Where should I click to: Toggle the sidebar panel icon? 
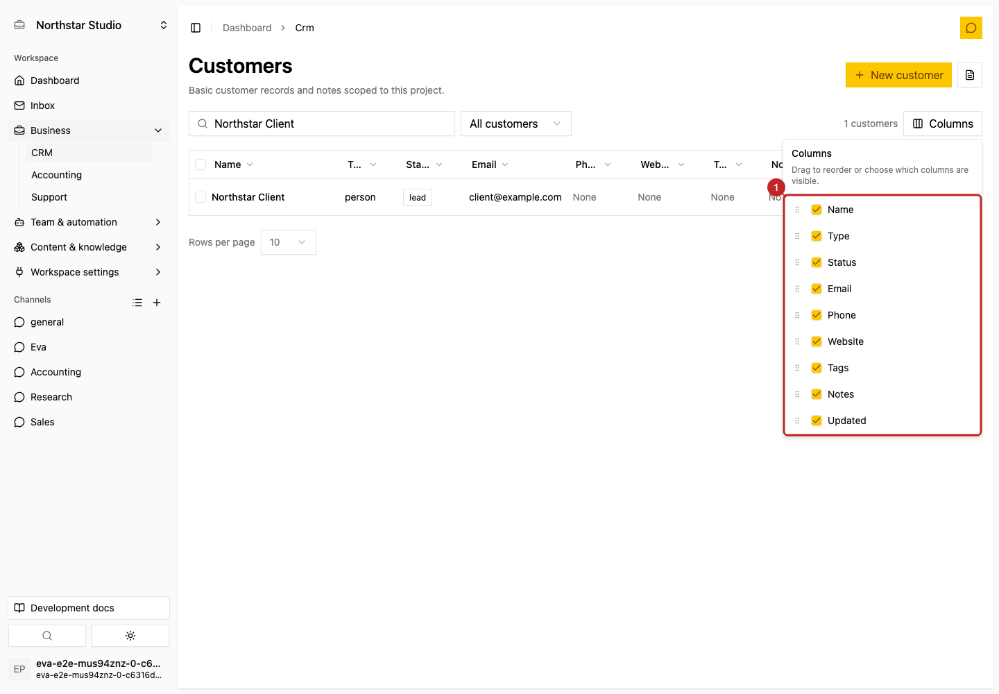[196, 28]
